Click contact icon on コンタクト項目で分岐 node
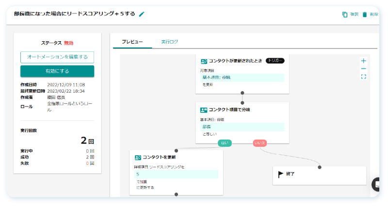Screen dimensions: 388x206 click(203, 110)
